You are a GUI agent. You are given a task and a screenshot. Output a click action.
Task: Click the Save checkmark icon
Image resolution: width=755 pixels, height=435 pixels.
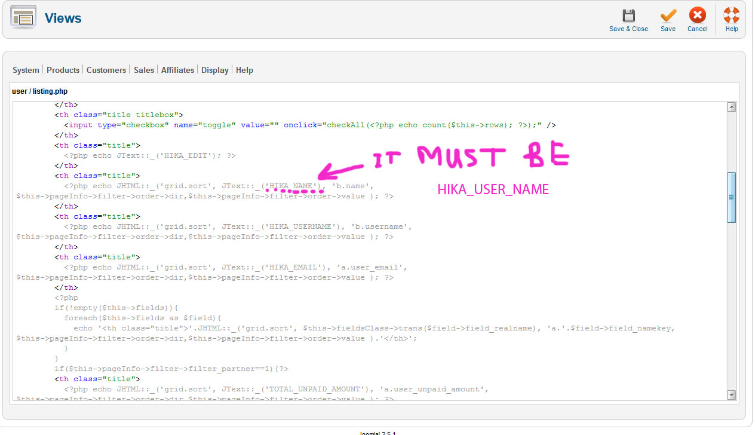668,16
